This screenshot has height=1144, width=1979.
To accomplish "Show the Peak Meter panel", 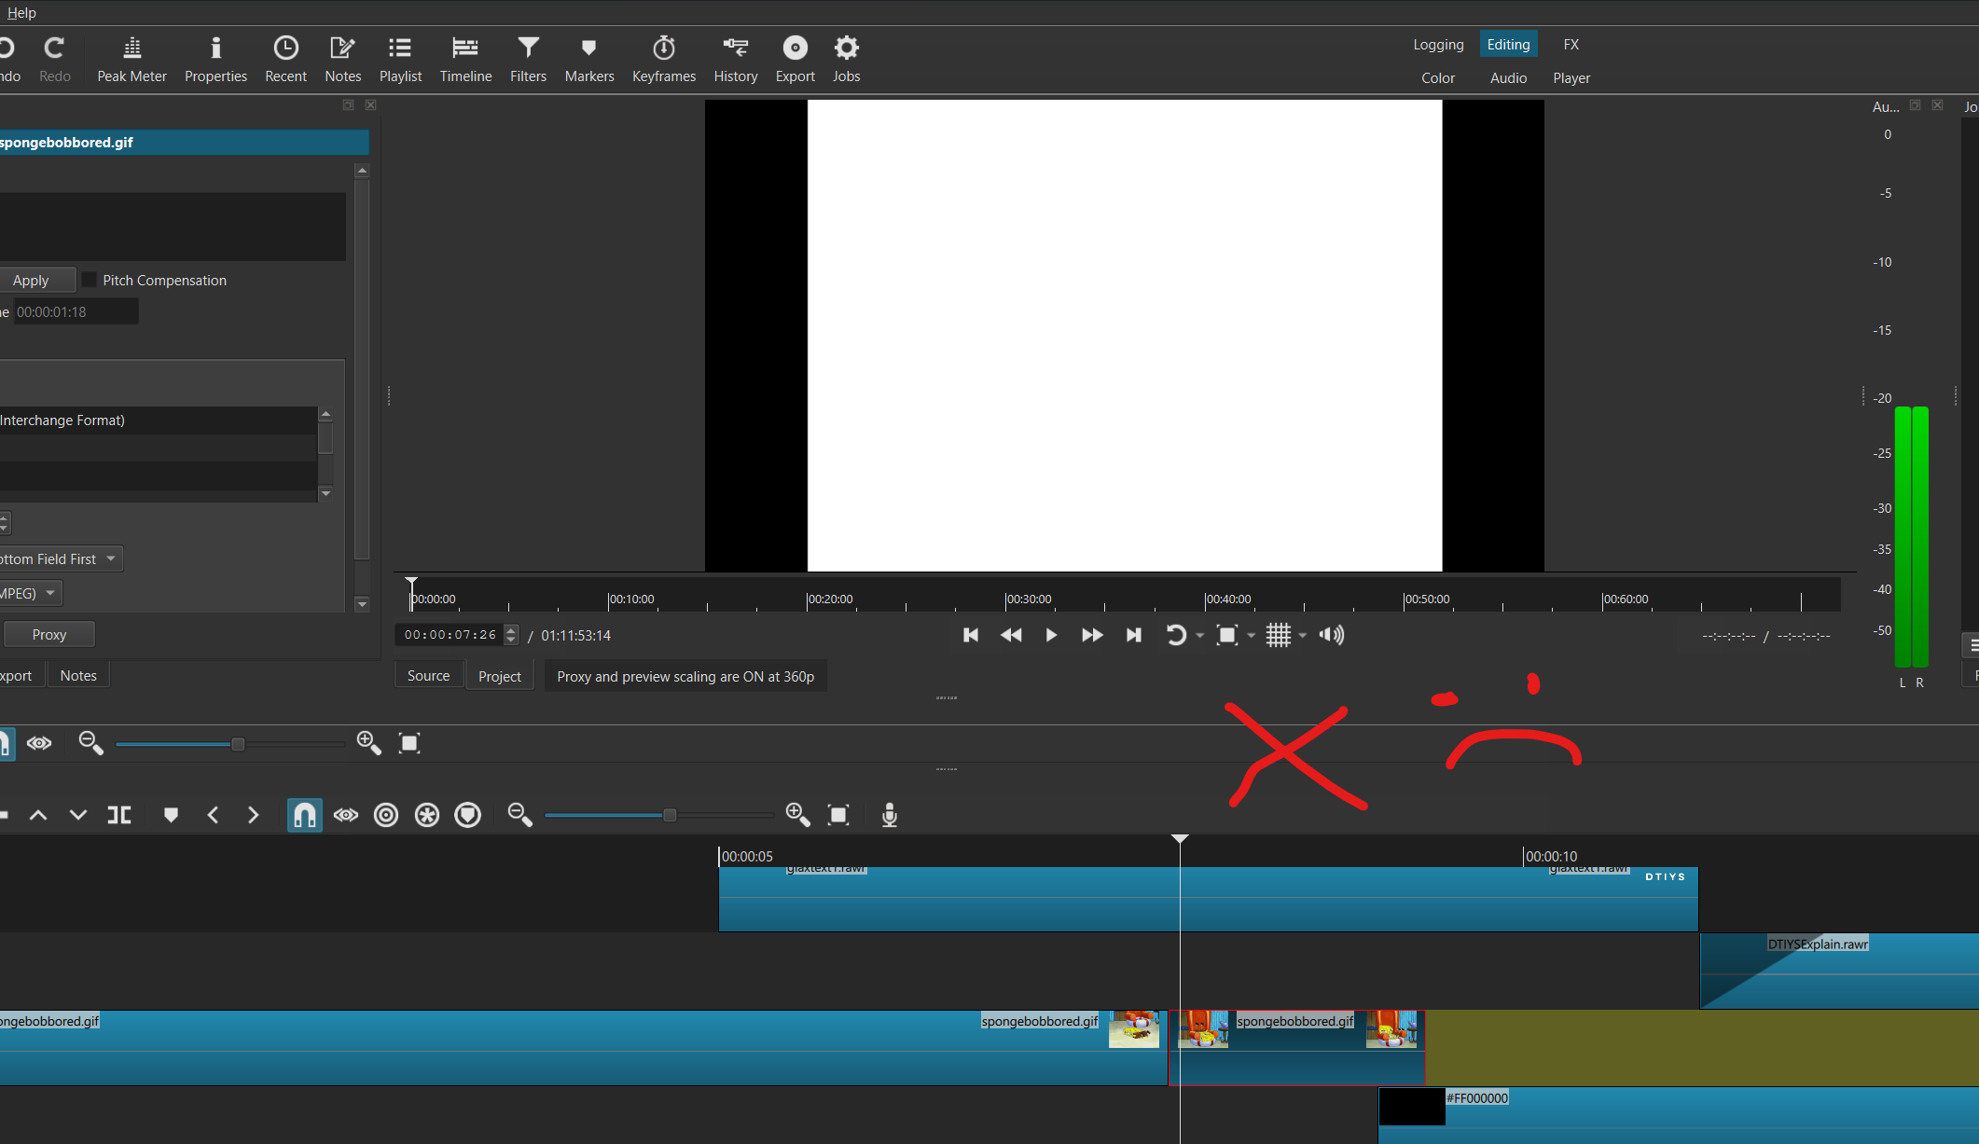I will coord(131,58).
